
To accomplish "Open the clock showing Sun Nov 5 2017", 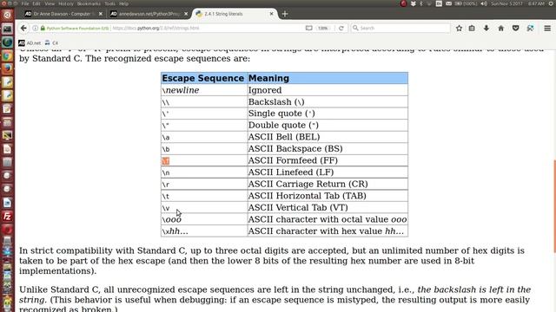I will pos(517,3).
